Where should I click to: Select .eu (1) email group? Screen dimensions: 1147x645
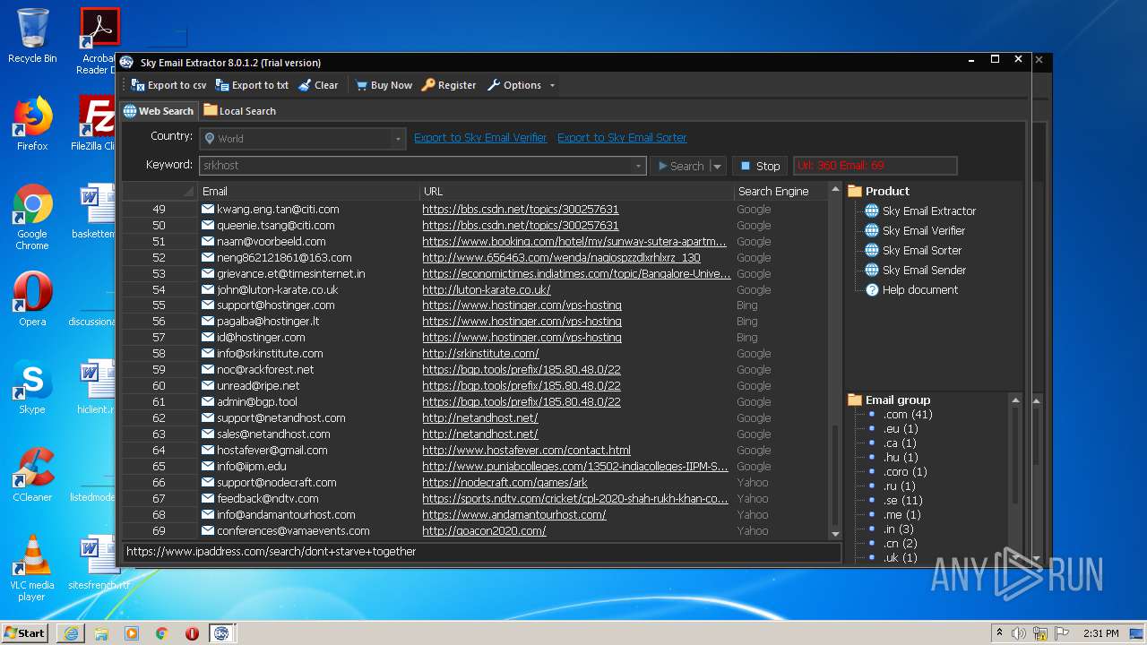click(x=900, y=429)
